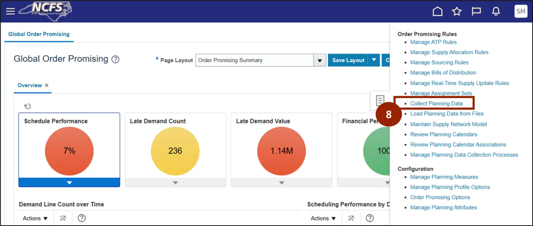Expand the Page Layout dropdown arrow

[x=319, y=60]
